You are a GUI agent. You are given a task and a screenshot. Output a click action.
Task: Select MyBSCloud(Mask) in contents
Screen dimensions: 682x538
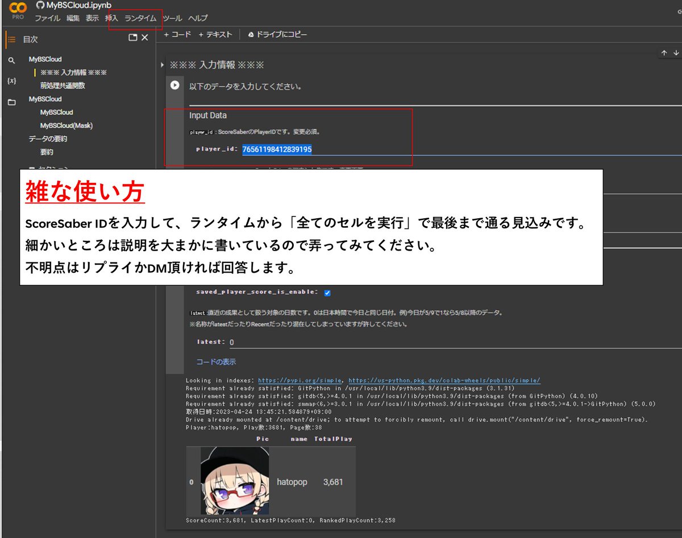66,126
